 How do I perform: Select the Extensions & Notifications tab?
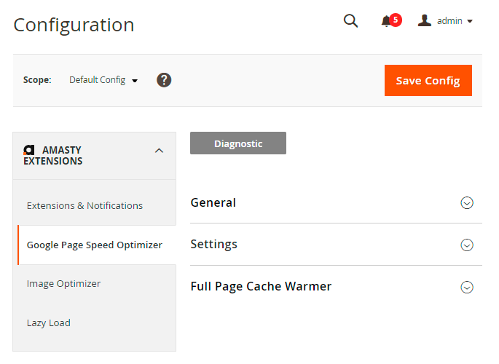85,205
